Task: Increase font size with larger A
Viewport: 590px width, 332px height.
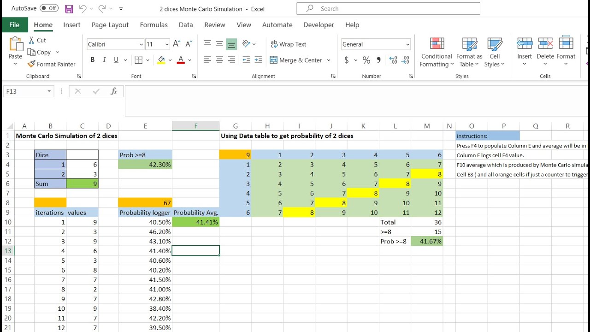Action: [x=177, y=44]
